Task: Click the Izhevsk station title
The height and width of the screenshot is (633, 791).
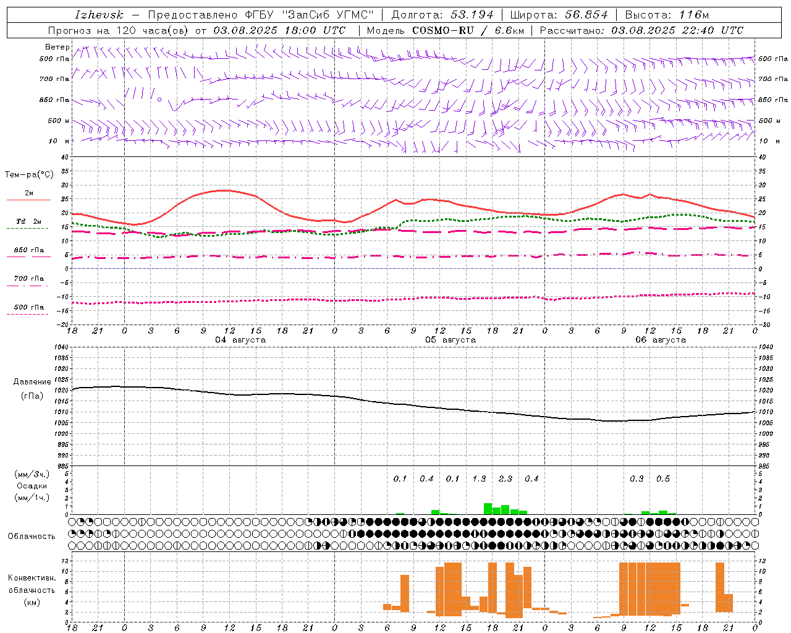Action: click(99, 15)
